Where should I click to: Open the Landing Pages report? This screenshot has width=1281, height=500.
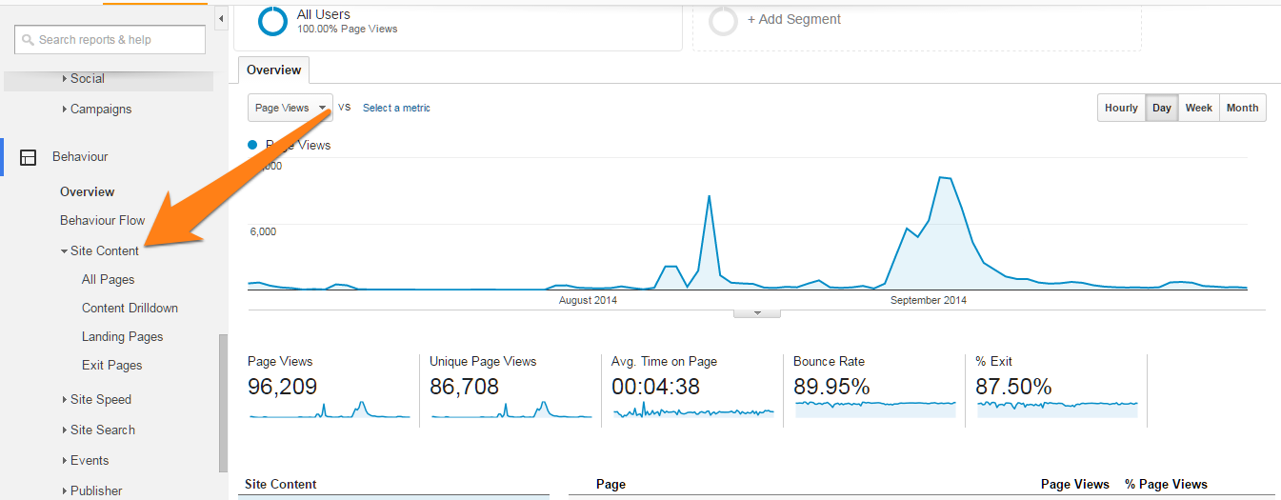pyautogui.click(x=123, y=337)
